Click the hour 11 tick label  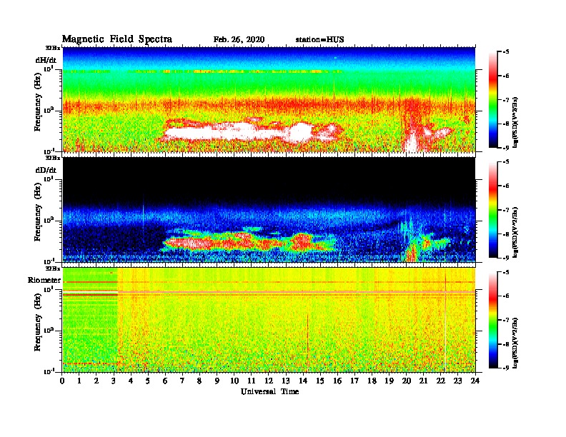[x=252, y=381]
